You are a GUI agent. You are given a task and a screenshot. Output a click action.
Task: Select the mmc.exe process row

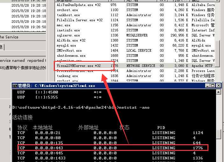coord(135,25)
